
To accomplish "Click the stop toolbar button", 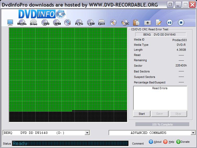I will pyautogui.click(x=181, y=22).
